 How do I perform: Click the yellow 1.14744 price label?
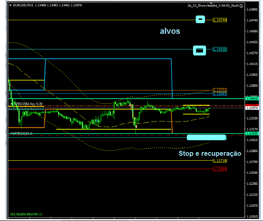pyautogui.click(x=220, y=20)
